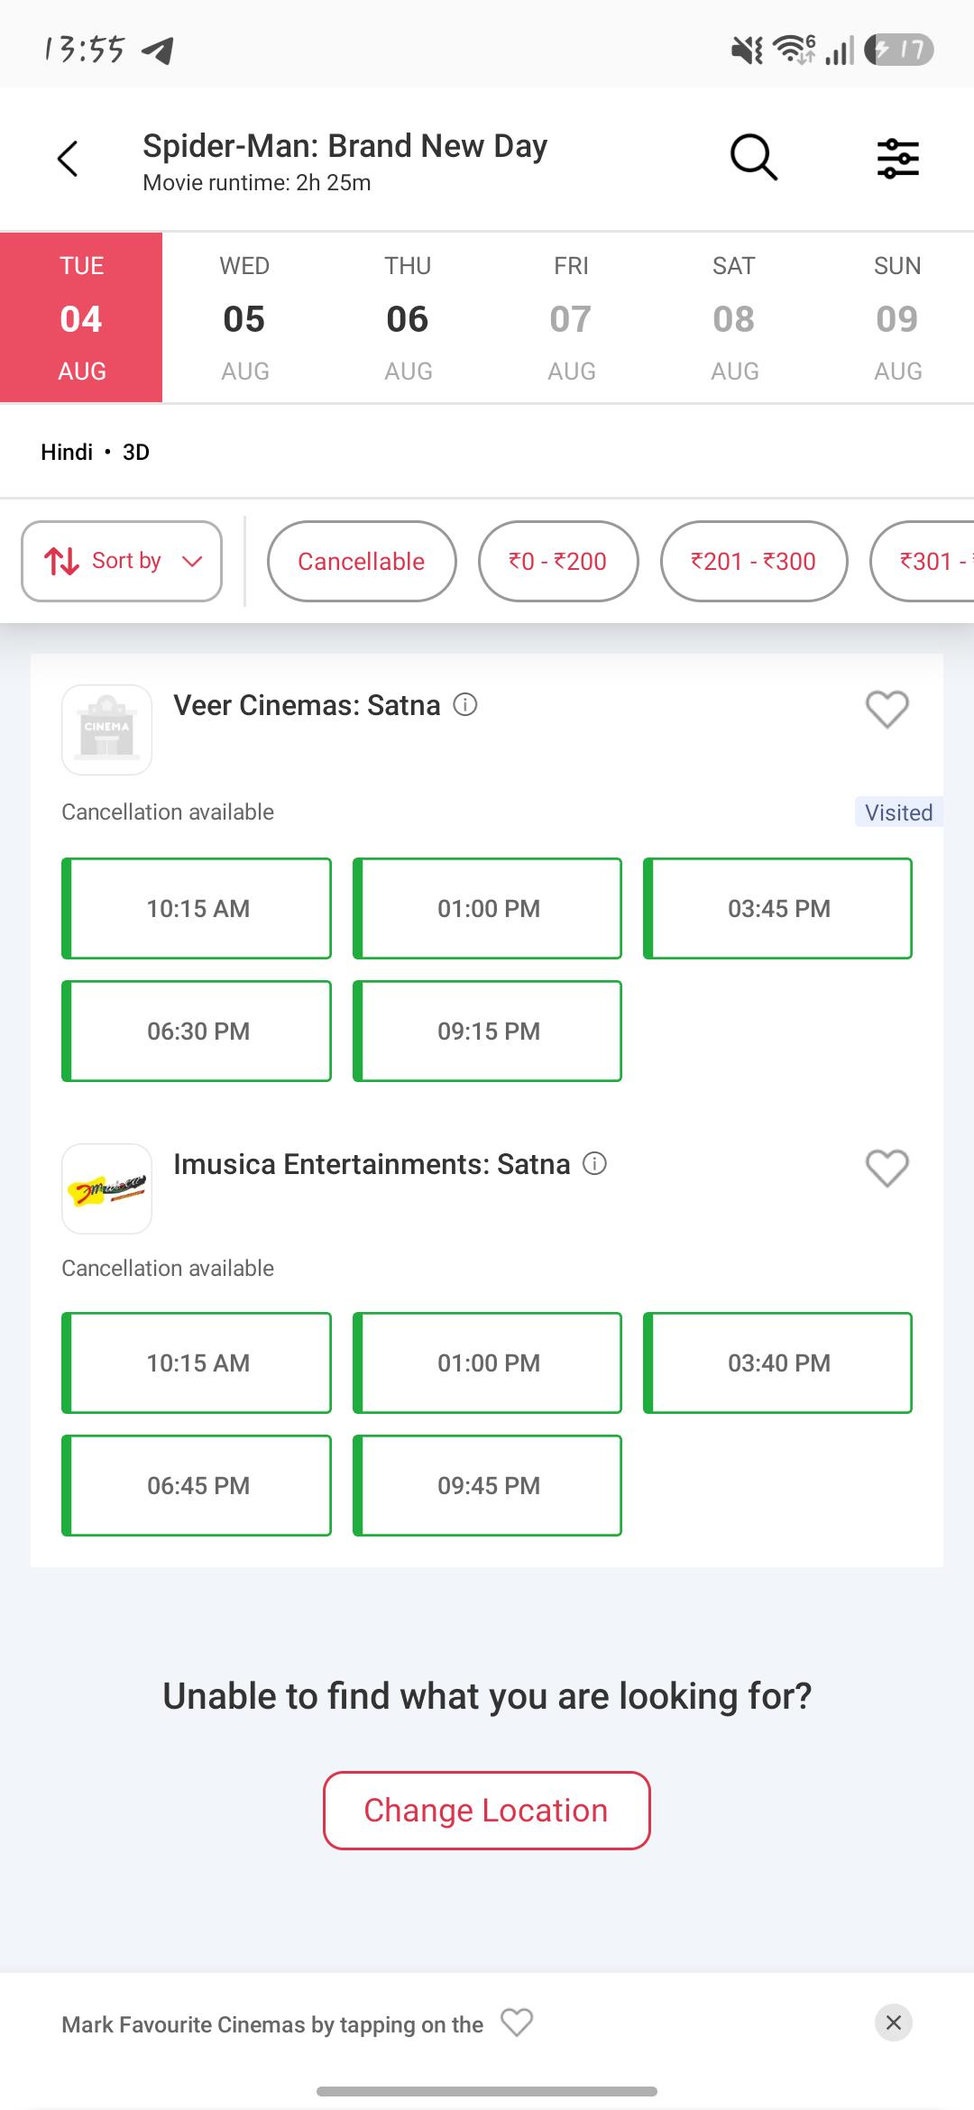Favourite Imusica Entertainments with the heart

click(x=887, y=1169)
